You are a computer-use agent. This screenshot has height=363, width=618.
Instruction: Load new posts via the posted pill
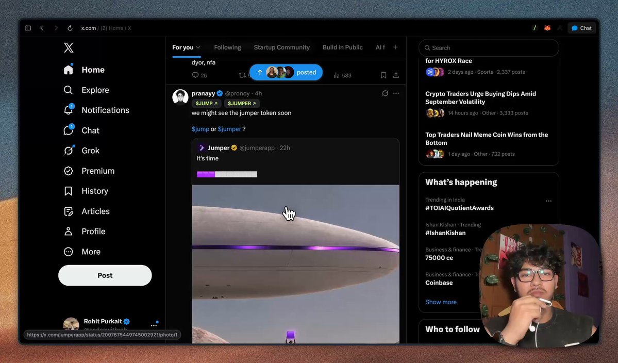pos(286,73)
